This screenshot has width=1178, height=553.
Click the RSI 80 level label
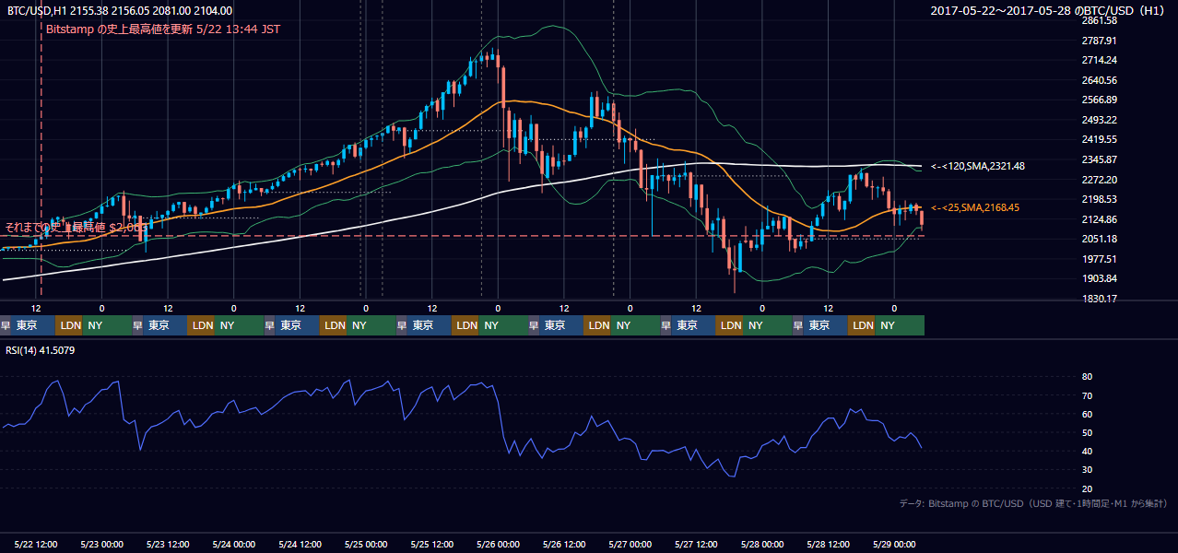[1087, 377]
